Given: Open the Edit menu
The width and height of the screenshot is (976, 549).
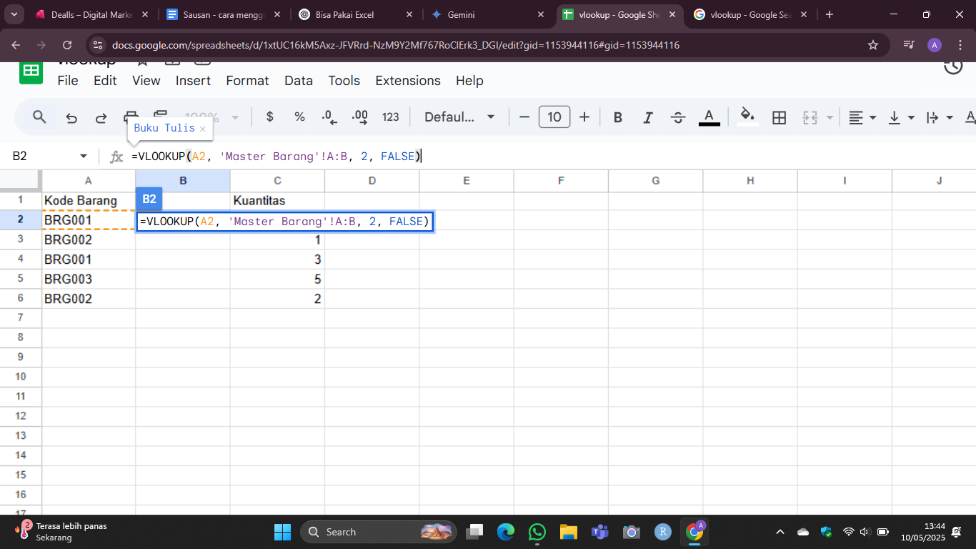Looking at the screenshot, I should click(105, 81).
